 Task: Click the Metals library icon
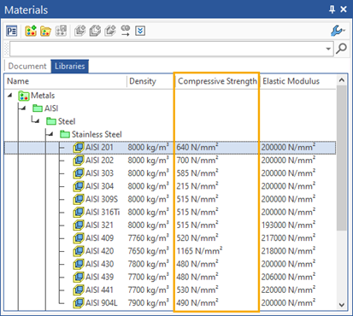(x=24, y=96)
